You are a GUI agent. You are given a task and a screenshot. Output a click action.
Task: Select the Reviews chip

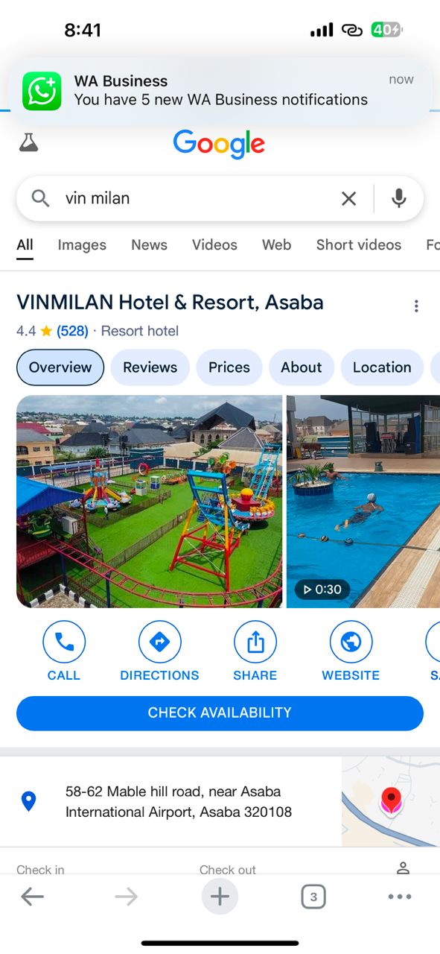(150, 367)
